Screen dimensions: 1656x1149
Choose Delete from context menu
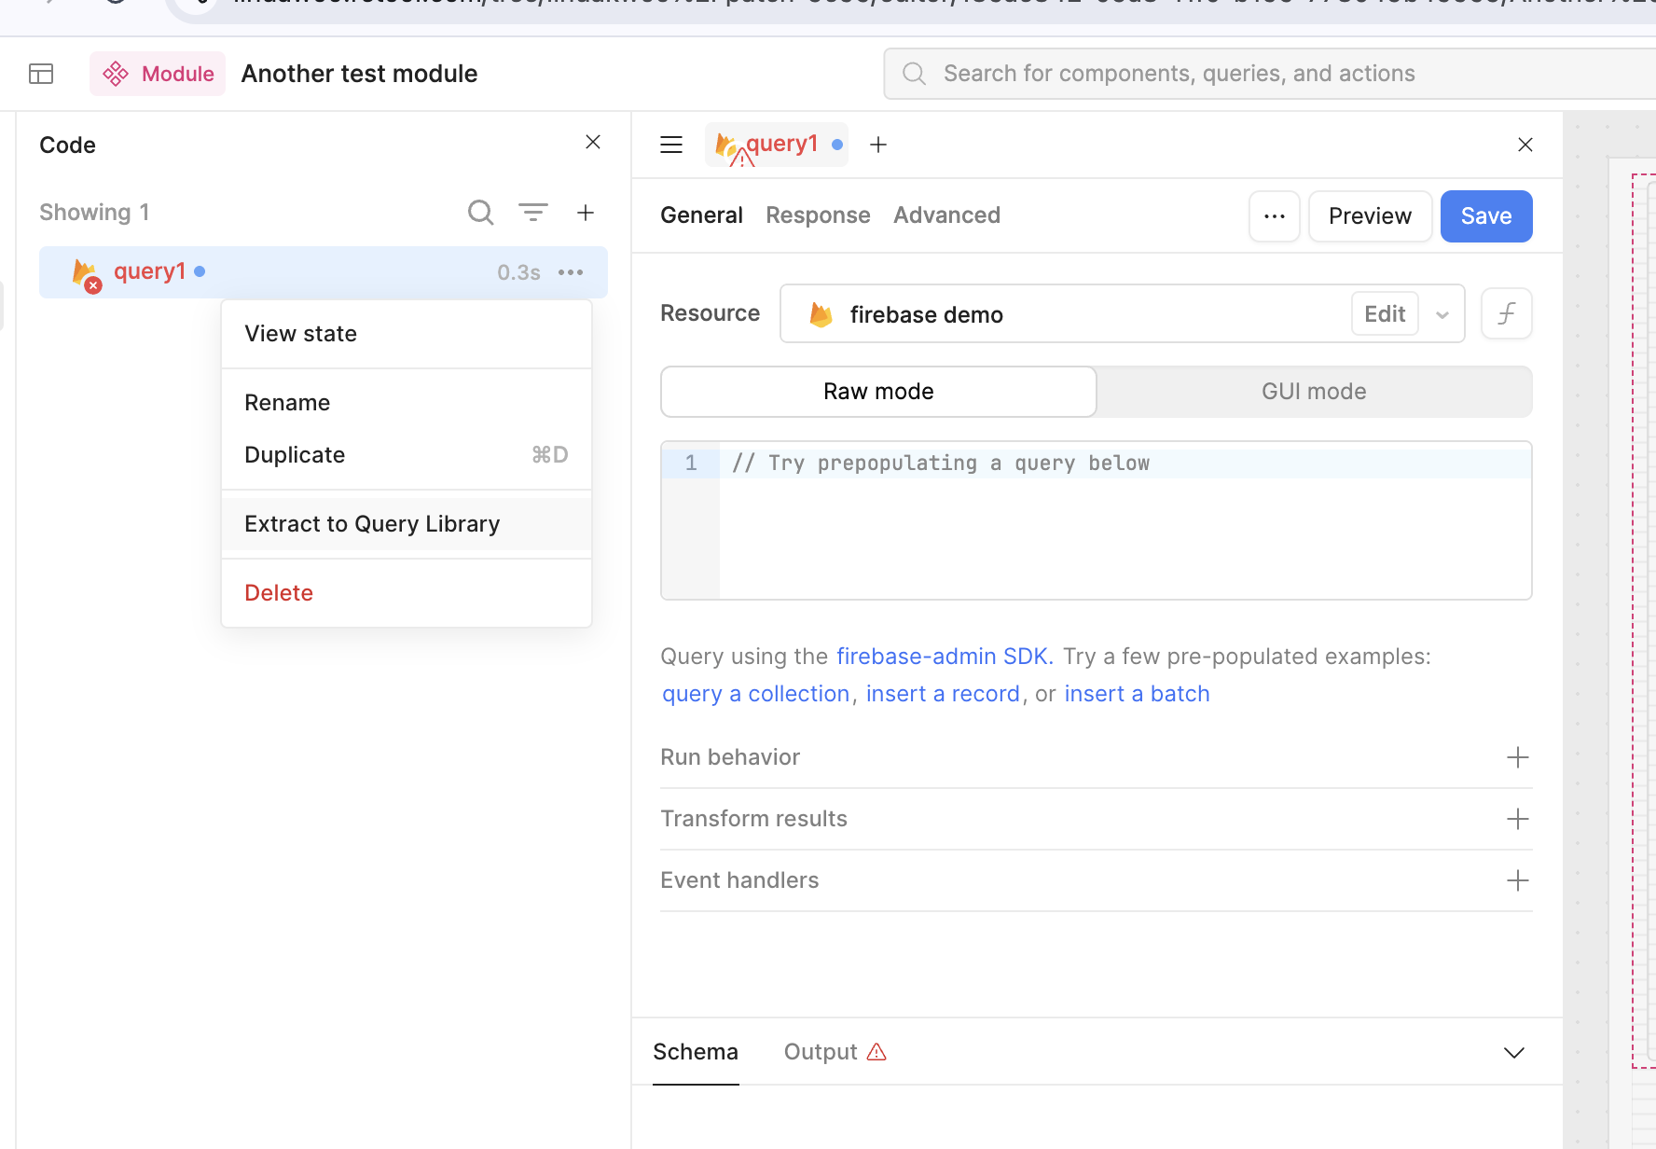coord(407,593)
